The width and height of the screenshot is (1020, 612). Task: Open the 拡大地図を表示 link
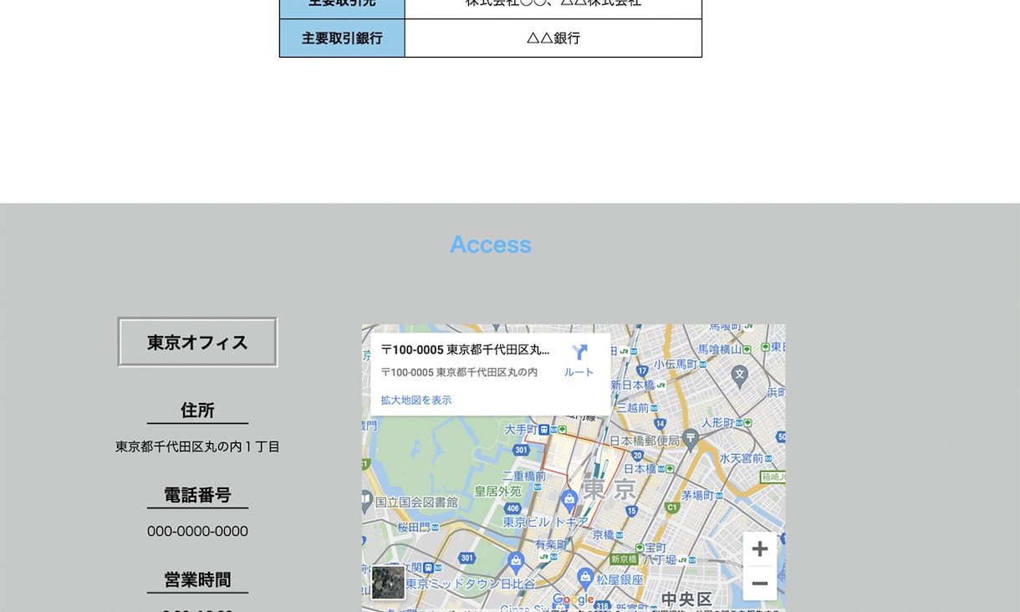416,400
